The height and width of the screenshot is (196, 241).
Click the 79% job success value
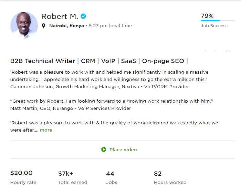(207, 16)
